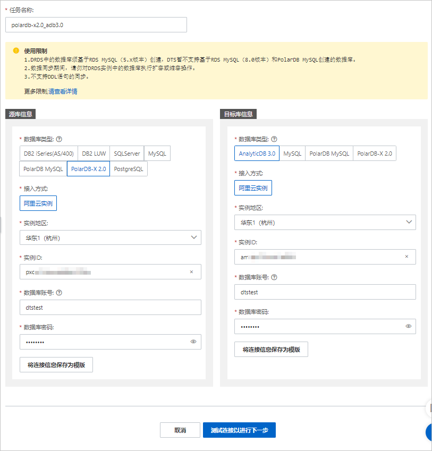The image size is (432, 451).
Task: Select PolarDB MySQL as source type
Action: point(43,169)
